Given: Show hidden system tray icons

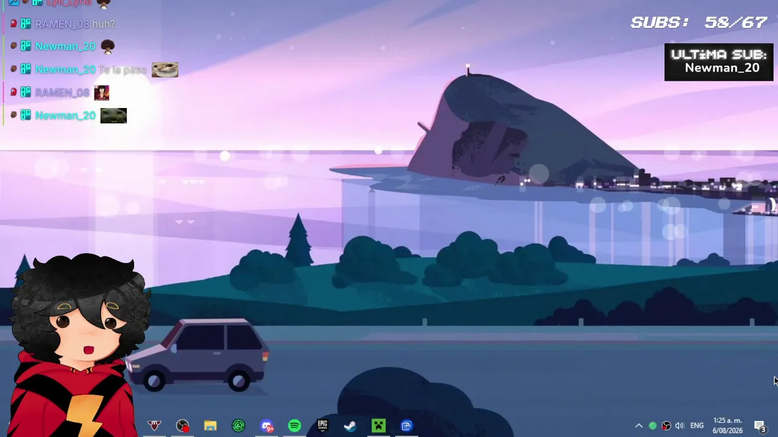Looking at the screenshot, I should pyautogui.click(x=639, y=425).
